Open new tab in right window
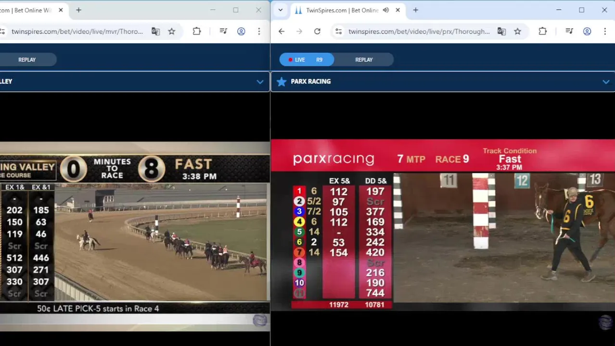The height and width of the screenshot is (346, 615). point(416,10)
